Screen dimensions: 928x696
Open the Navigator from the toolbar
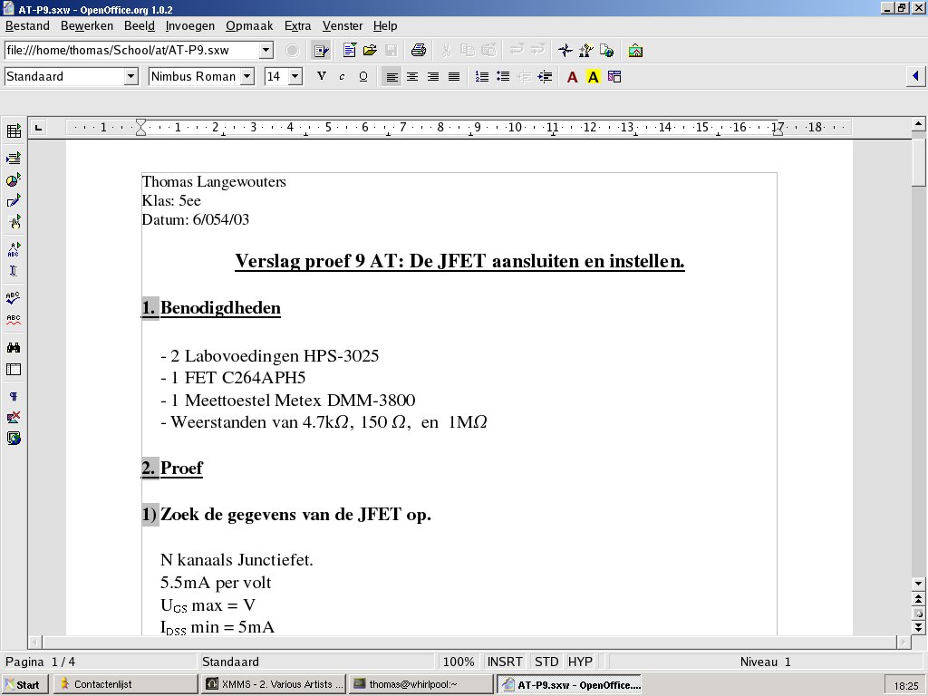[565, 51]
